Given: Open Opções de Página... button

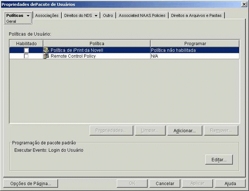Looking at the screenshot, I should coord(30,184).
